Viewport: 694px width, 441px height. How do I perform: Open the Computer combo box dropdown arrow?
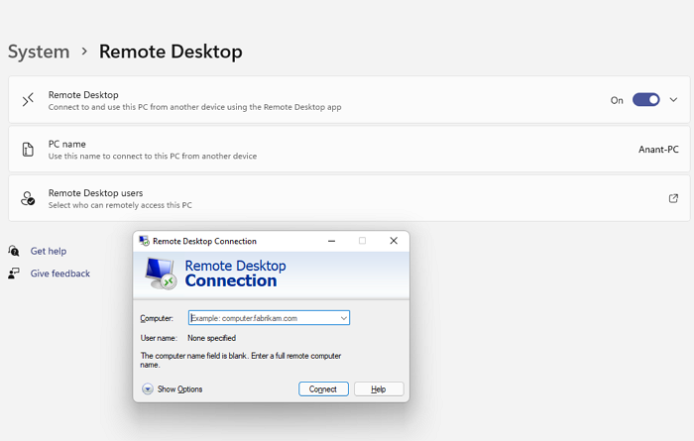pos(343,318)
